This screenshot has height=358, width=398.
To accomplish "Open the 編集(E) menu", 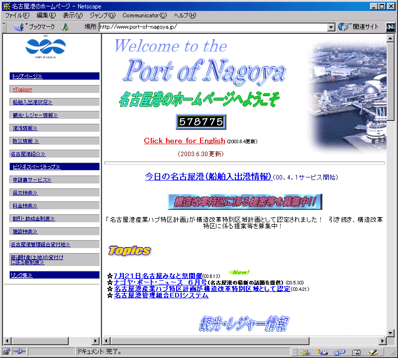I will coord(46,15).
